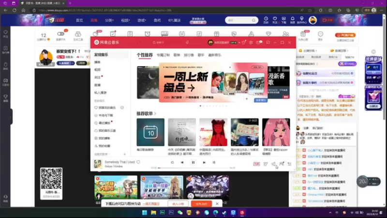387x218 pixels.
Task: Open the Douyu interactive tools icon
Action: (x=78, y=34)
